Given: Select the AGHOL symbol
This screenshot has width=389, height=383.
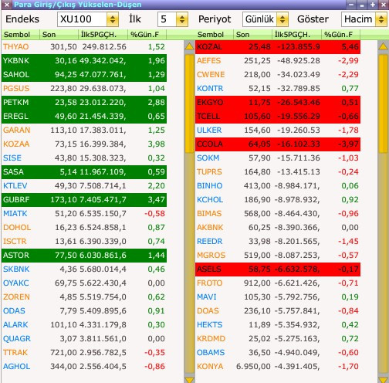Looking at the screenshot, I should (16, 367).
